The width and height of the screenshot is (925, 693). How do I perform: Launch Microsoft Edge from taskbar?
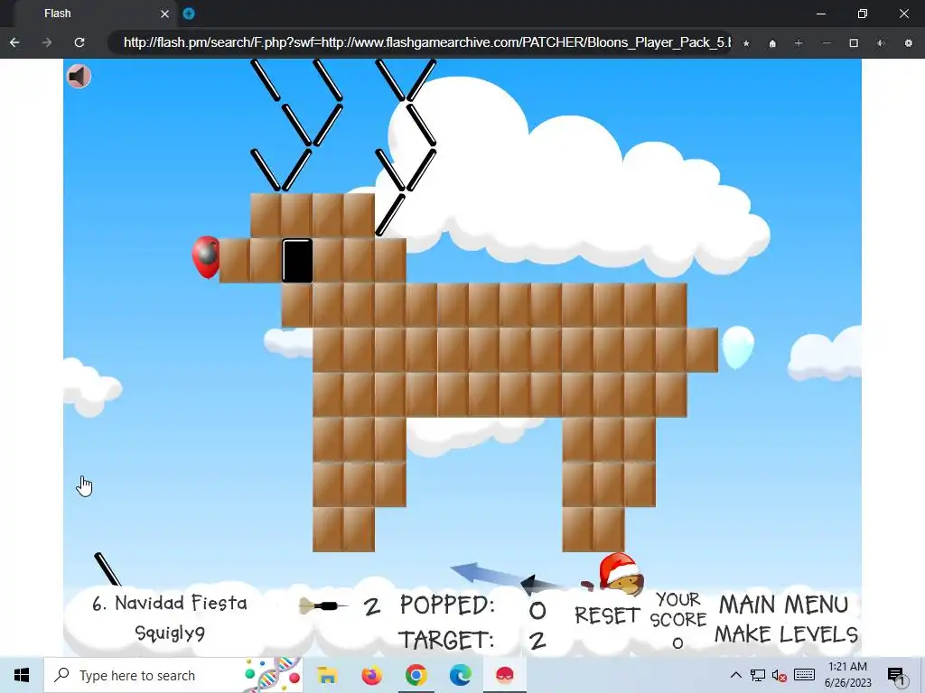460,675
